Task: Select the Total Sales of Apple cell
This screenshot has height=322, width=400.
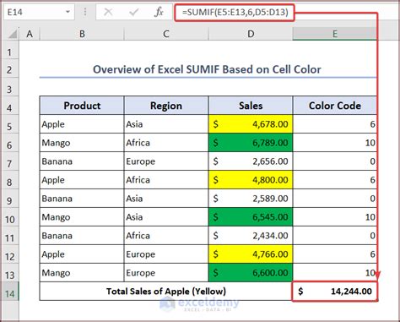Action: click(x=166, y=292)
